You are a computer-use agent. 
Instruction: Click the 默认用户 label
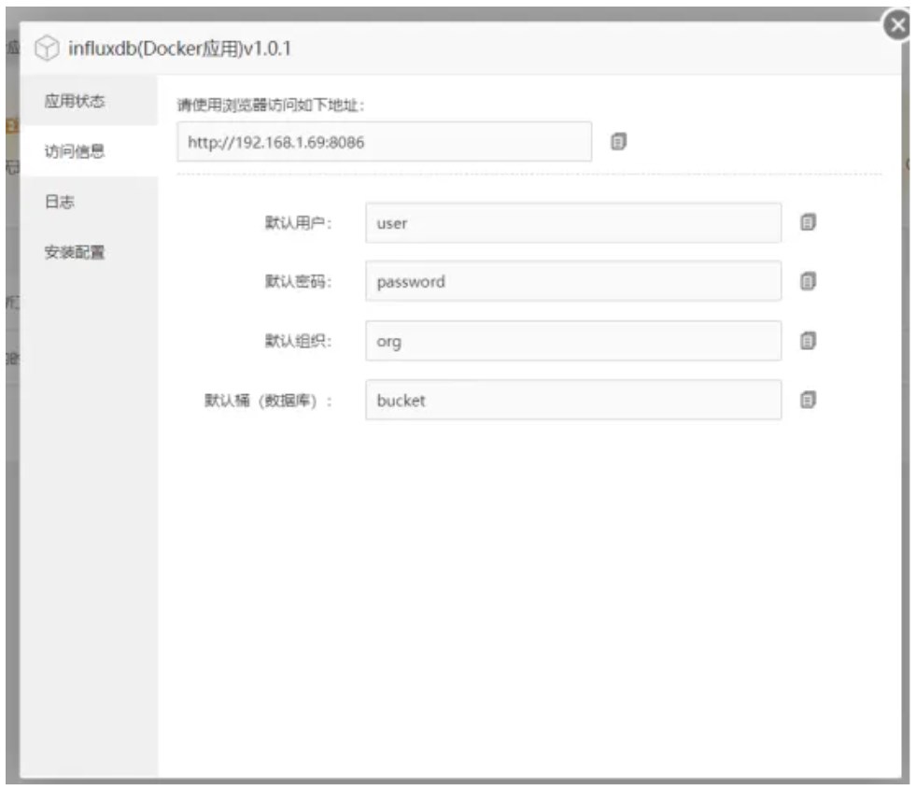299,222
